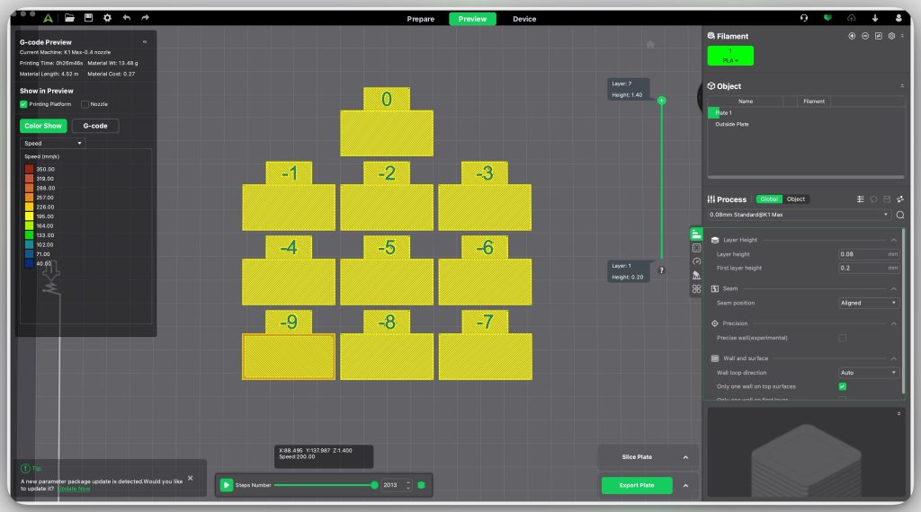Click the Export Plate button
The width and height of the screenshot is (921, 512).
637,485
